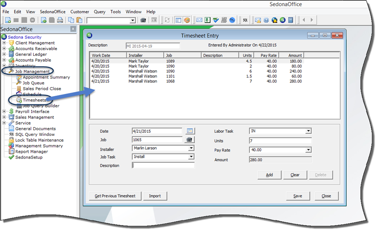Image resolution: width=378 pixels, height=232 pixels.
Task: Click the alarm bell globe toolbar icon
Action: point(274,20)
